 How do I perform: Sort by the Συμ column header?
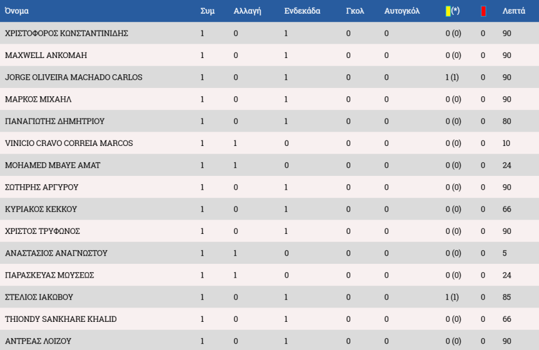207,11
